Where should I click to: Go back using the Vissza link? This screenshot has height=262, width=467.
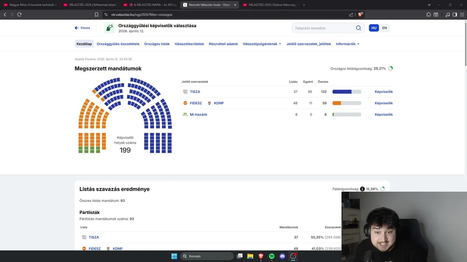(82, 28)
